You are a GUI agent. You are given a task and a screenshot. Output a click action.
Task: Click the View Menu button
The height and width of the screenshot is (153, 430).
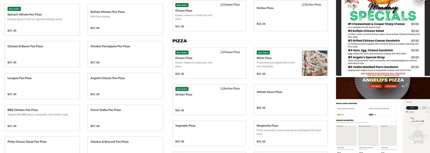(x=375, y=86)
